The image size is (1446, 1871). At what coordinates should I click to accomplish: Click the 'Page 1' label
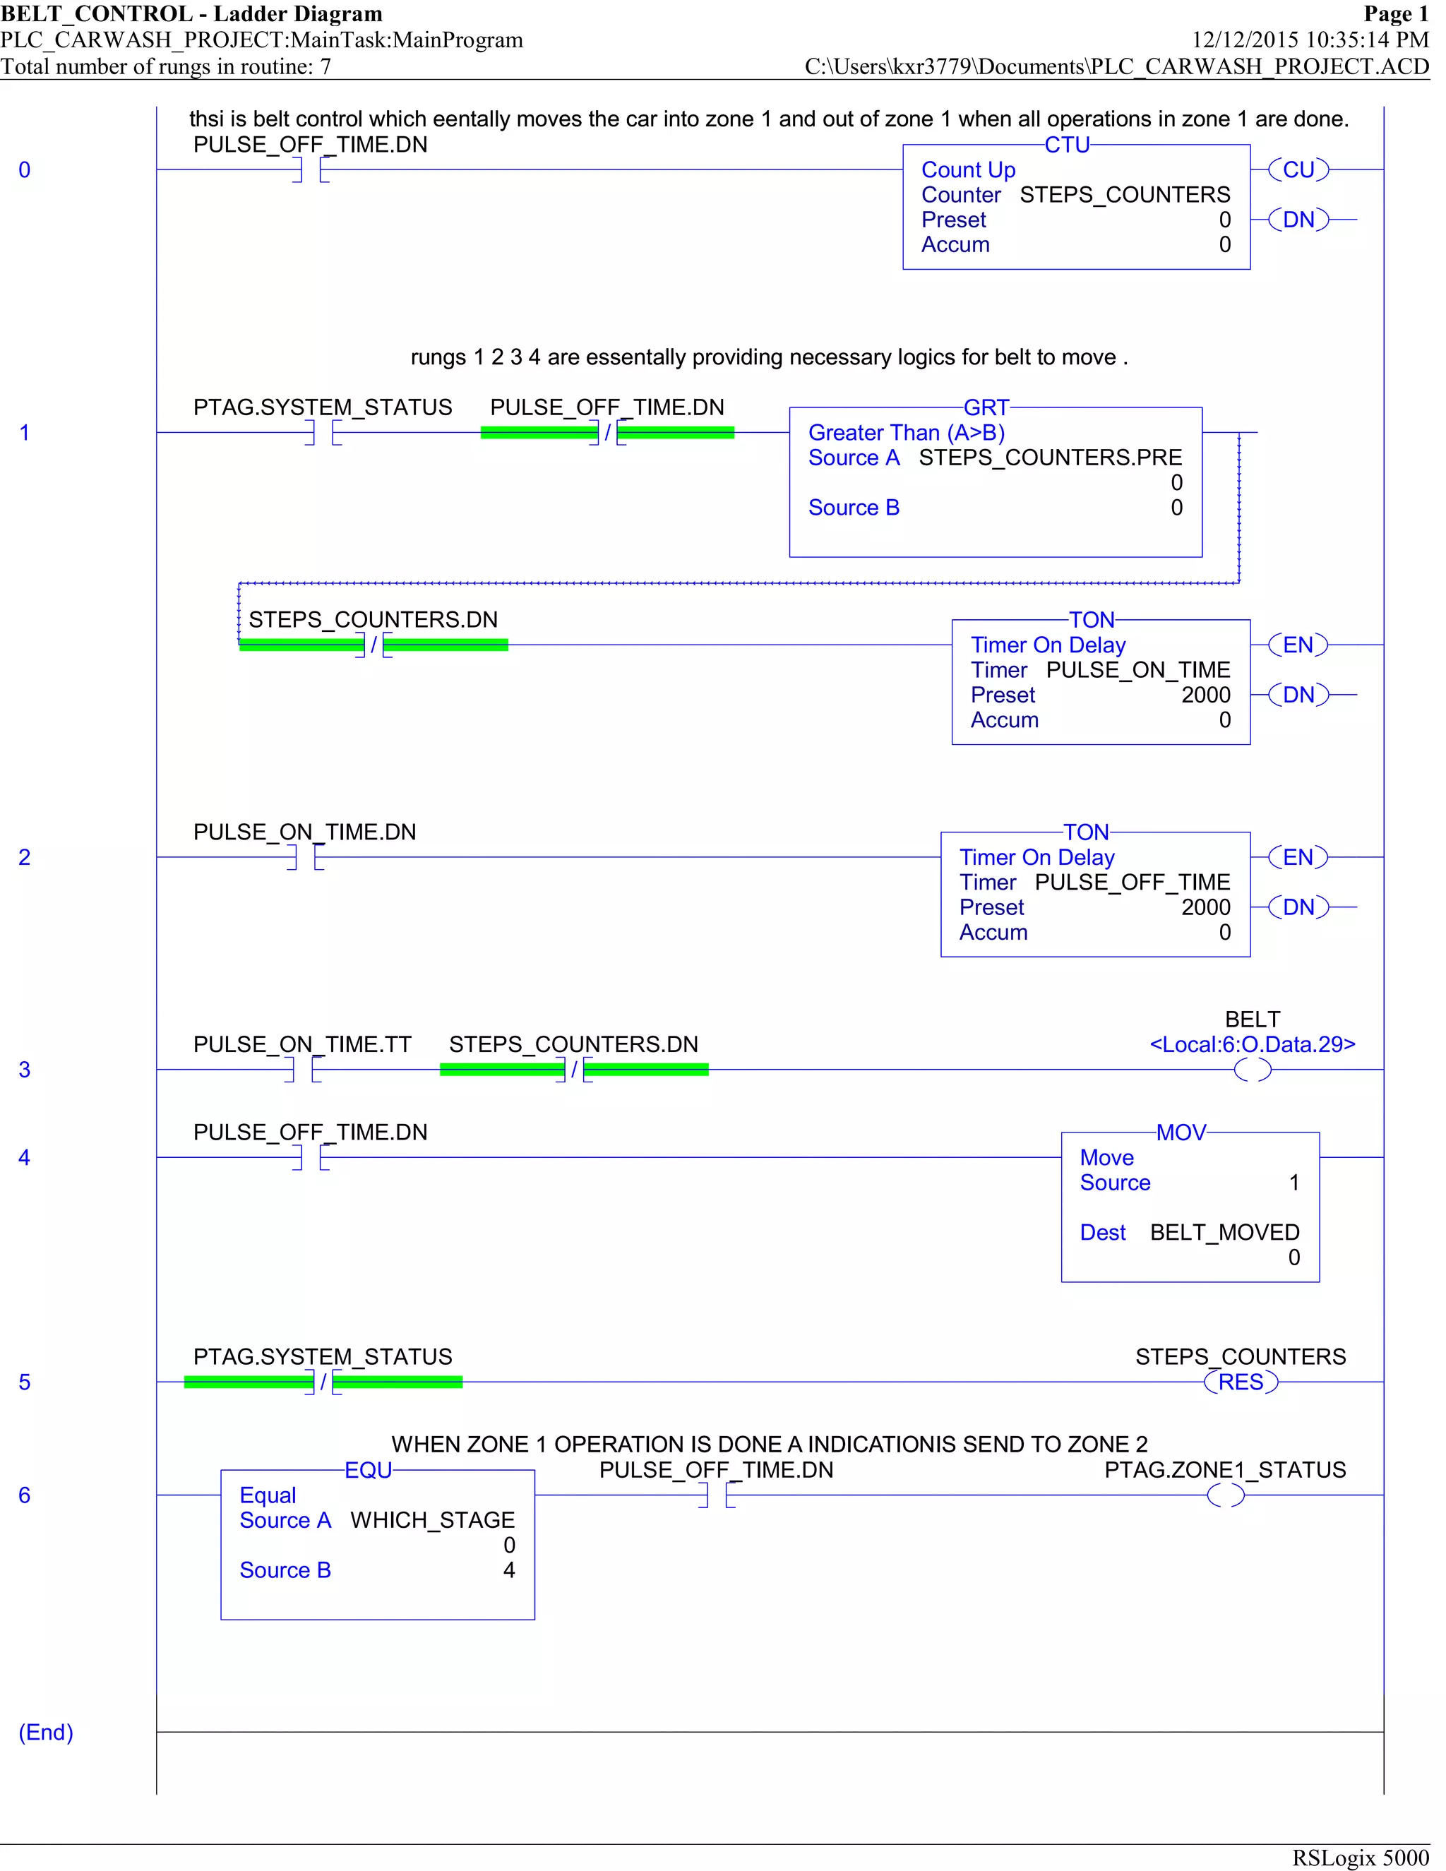coord(1397,13)
